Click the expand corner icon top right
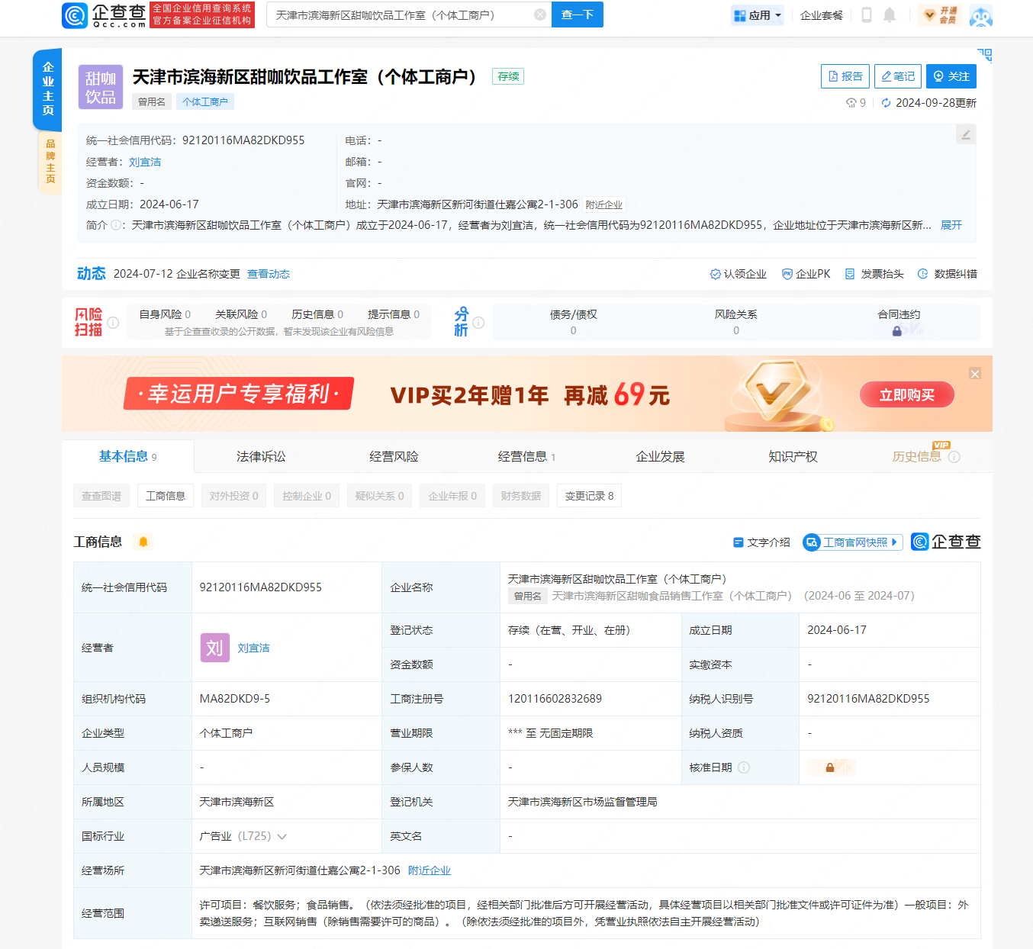The width and height of the screenshot is (1033, 949). [984, 55]
